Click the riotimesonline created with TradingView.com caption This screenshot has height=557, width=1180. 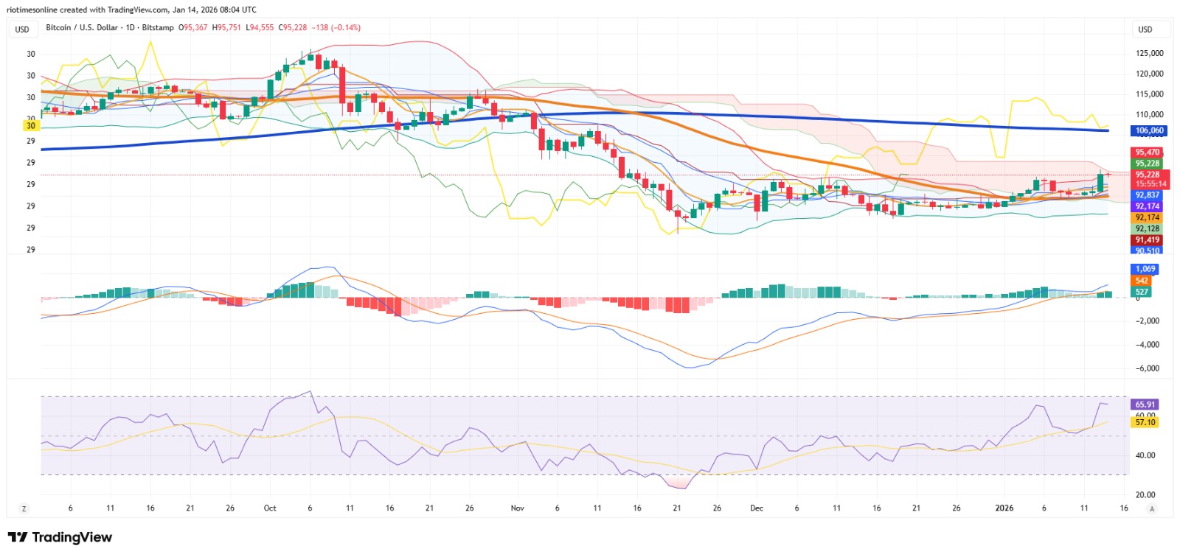coord(131,10)
